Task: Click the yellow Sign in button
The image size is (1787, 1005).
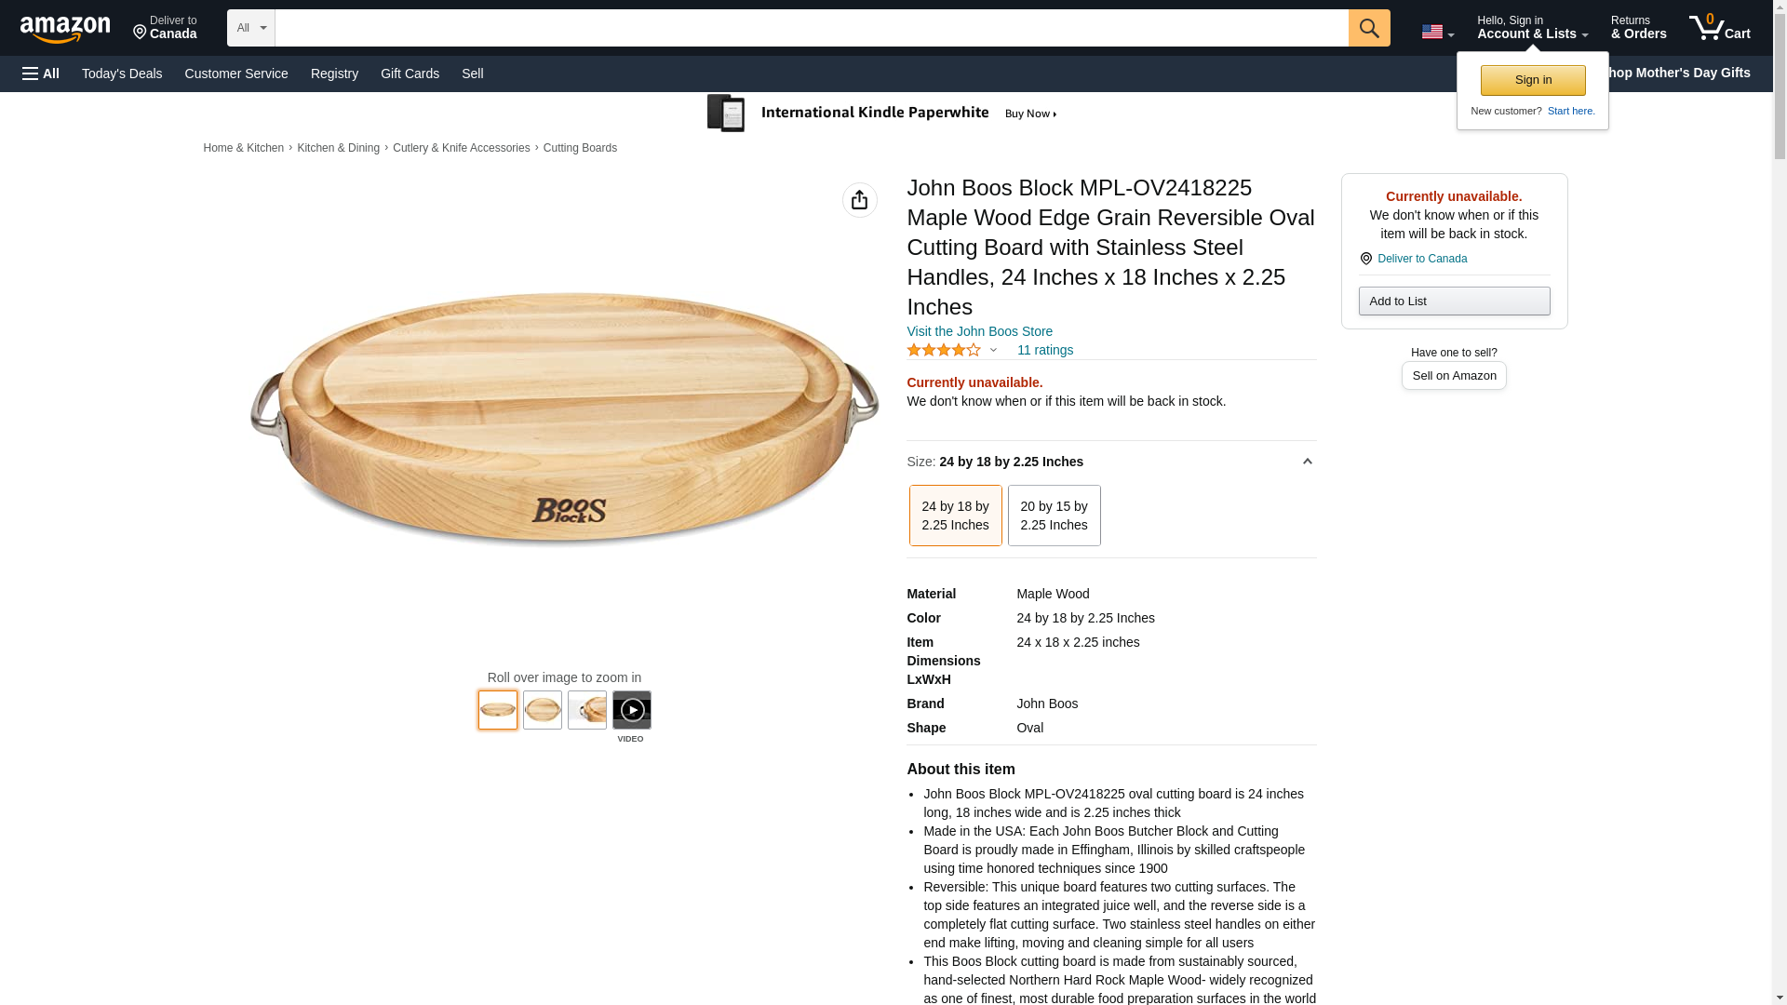Action: (x=1532, y=80)
